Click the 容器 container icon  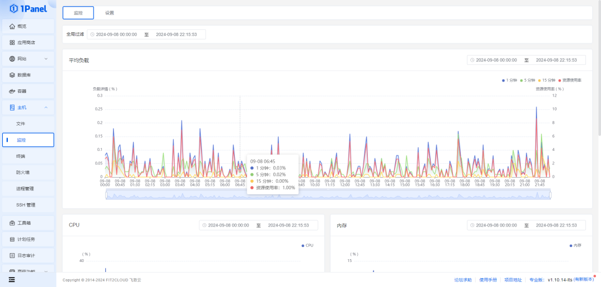click(x=12, y=91)
